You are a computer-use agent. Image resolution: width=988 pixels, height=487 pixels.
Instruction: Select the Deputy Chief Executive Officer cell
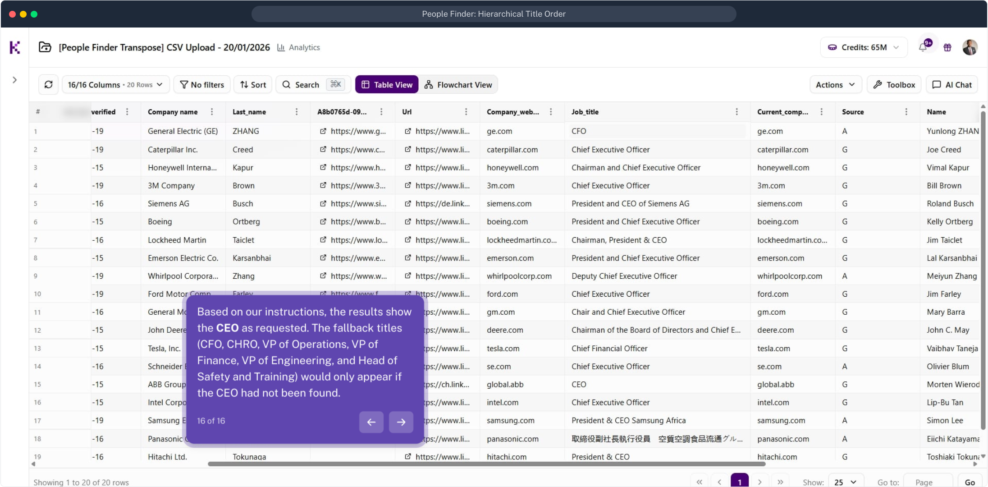tap(657, 276)
